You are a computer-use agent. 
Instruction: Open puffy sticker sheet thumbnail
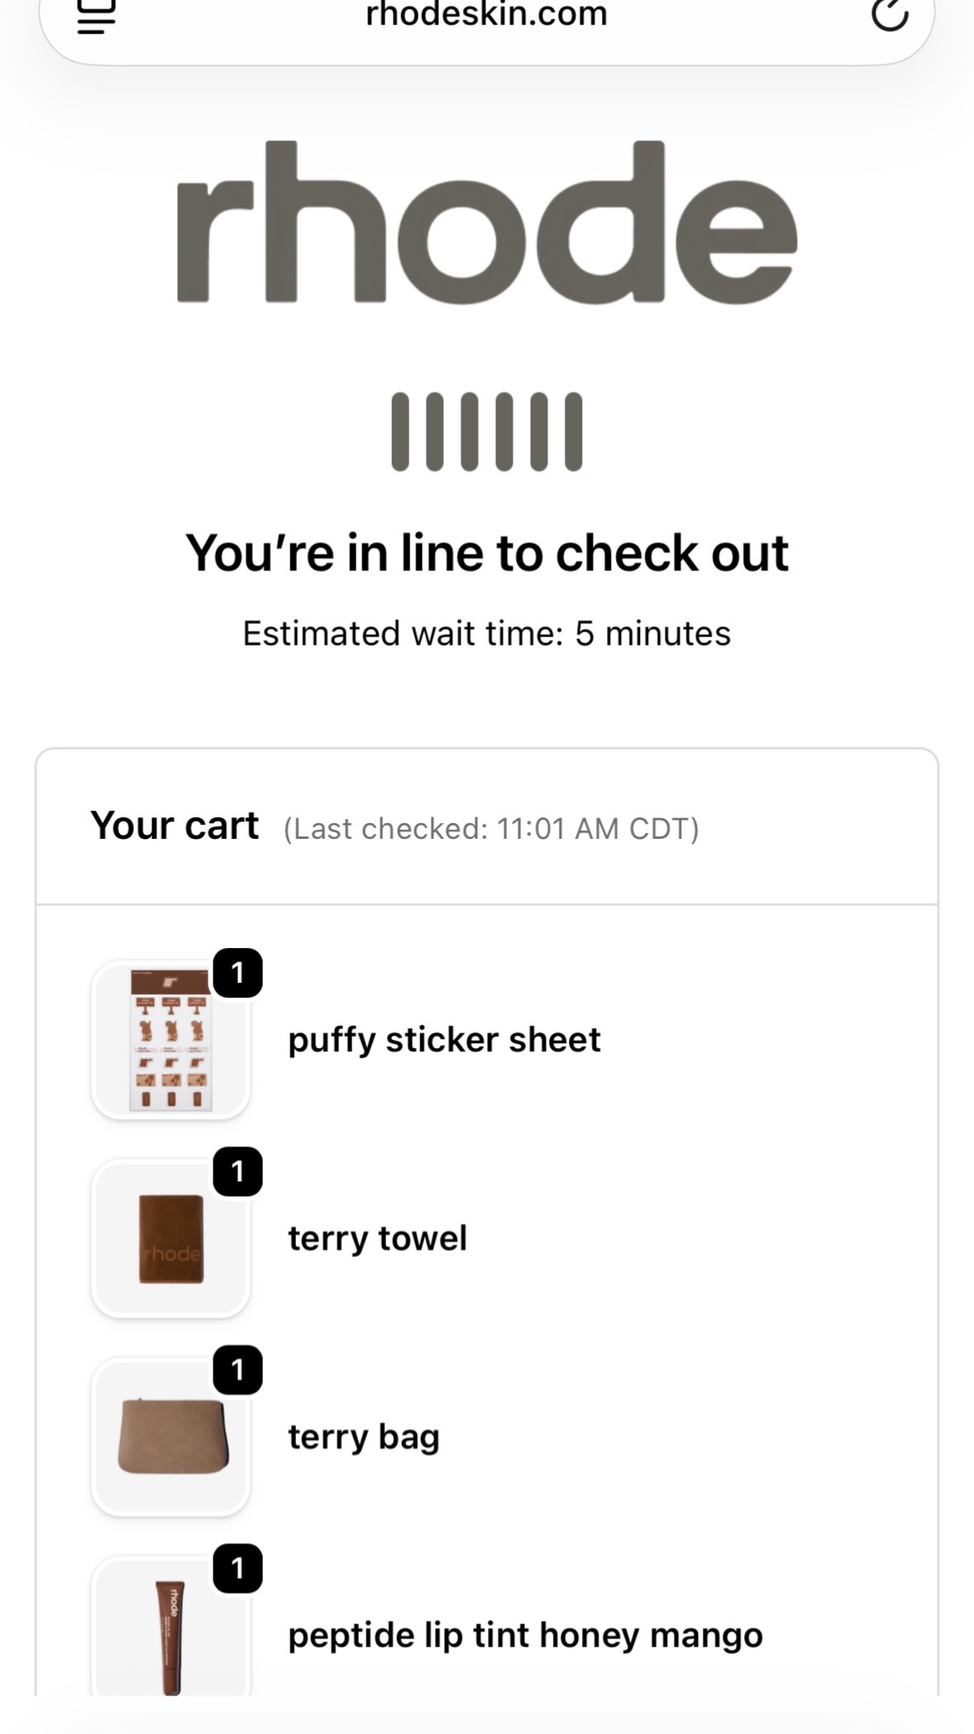tap(170, 1040)
